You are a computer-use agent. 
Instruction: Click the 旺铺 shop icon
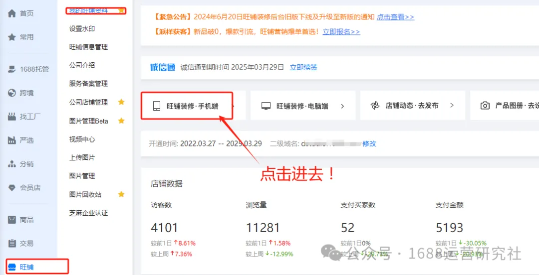pyautogui.click(x=12, y=267)
